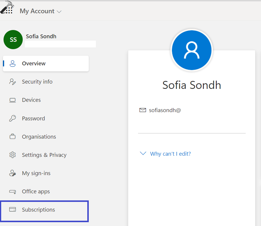This screenshot has height=226, width=261.
Task: Expand the 'Why can't I edit?' chevron
Action: (x=143, y=154)
